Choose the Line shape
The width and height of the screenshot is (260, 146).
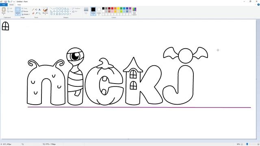click(52, 9)
